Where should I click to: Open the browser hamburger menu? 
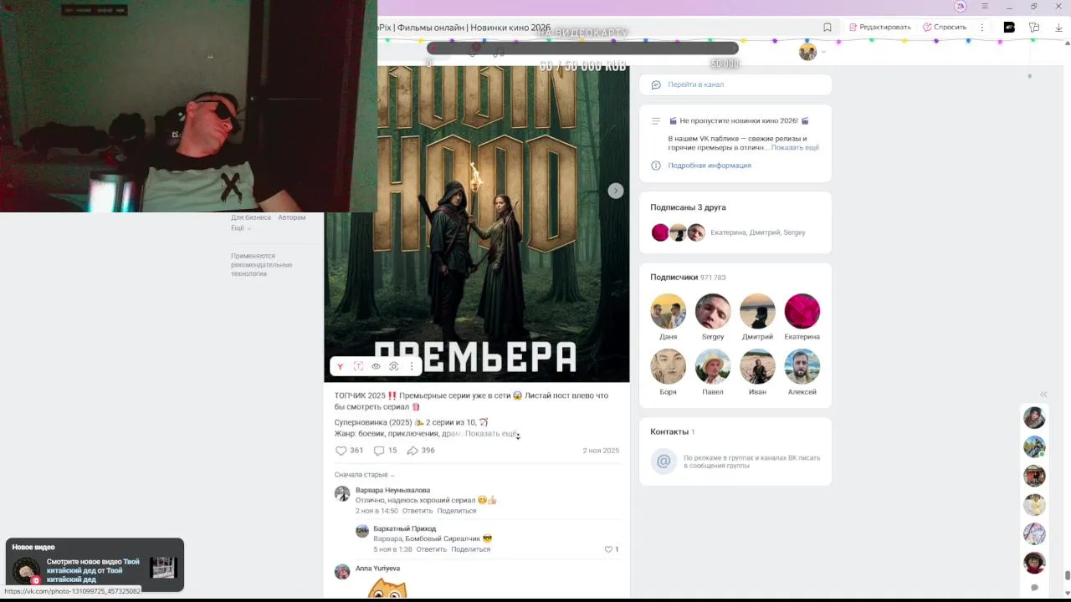tap(985, 7)
